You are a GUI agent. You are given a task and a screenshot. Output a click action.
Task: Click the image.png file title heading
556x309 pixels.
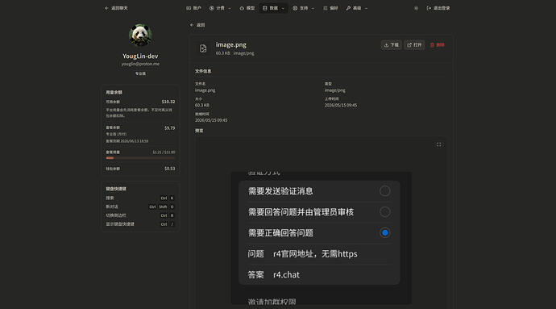click(230, 44)
